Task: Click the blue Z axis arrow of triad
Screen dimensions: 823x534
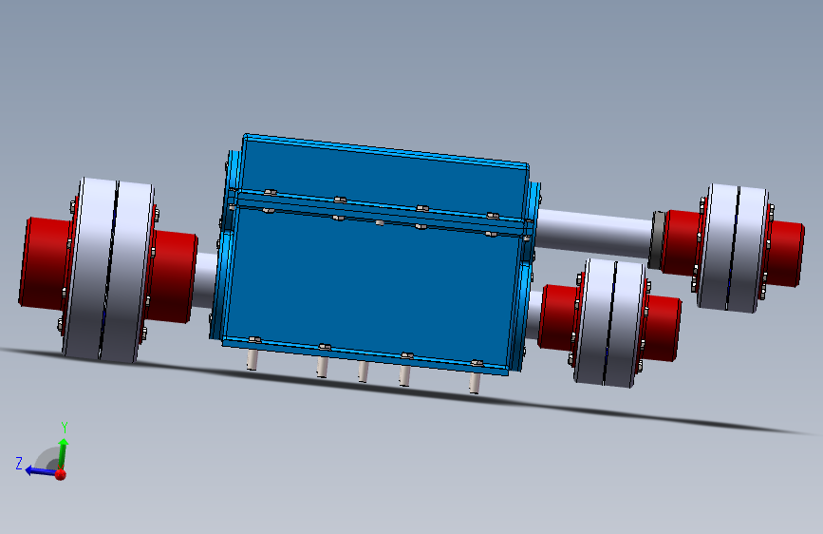Action: point(41,470)
